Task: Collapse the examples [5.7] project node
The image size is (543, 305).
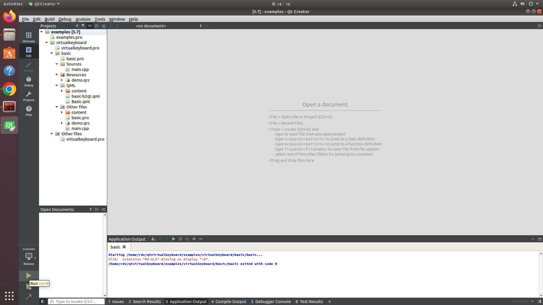Action: 42,32
